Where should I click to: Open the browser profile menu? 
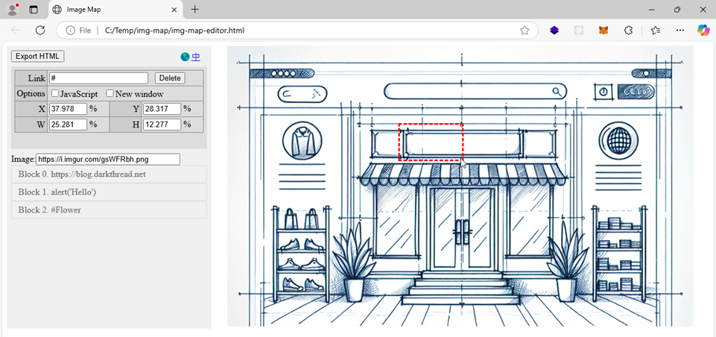click(13, 10)
